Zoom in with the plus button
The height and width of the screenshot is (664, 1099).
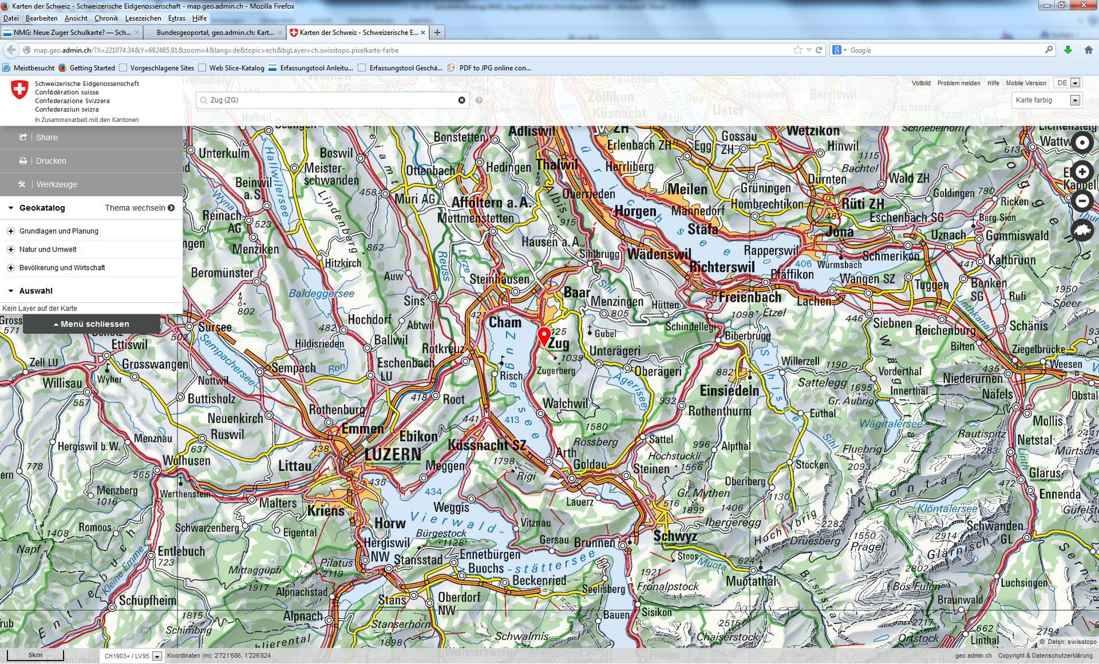1082,172
